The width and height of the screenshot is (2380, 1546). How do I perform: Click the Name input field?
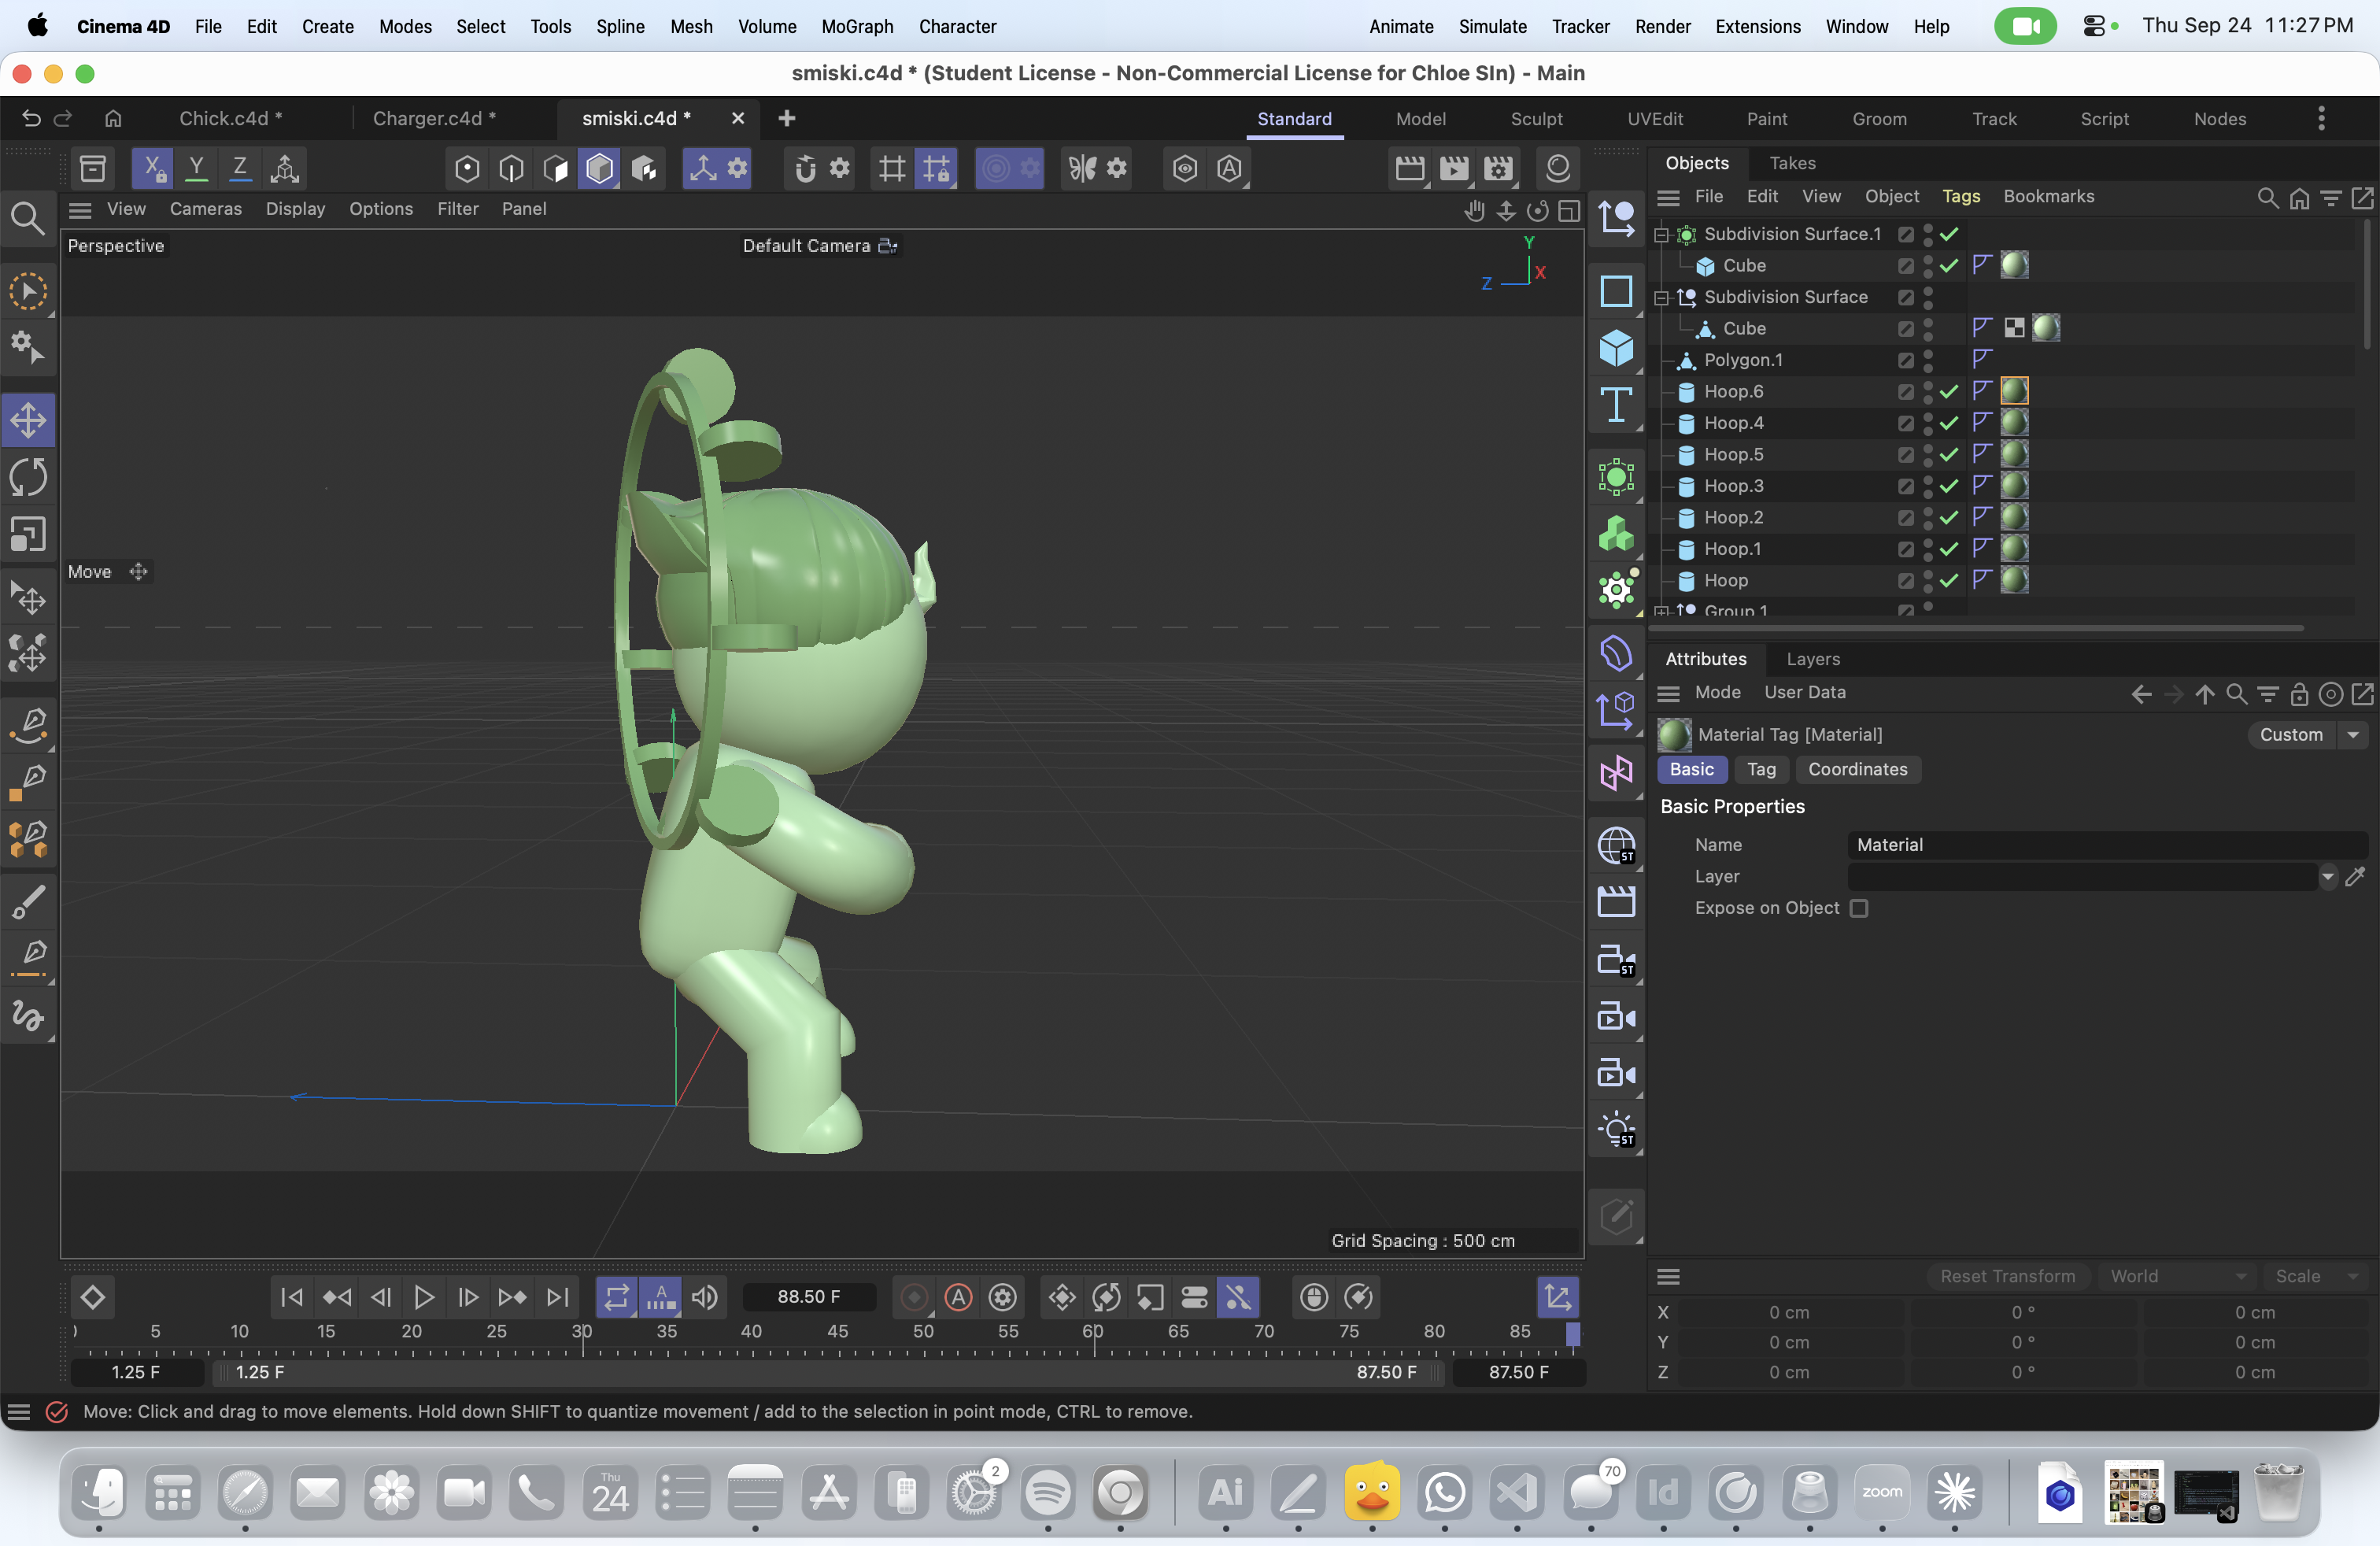(x=2108, y=845)
